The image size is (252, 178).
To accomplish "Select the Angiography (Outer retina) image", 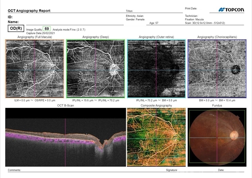I will point(156,69).
